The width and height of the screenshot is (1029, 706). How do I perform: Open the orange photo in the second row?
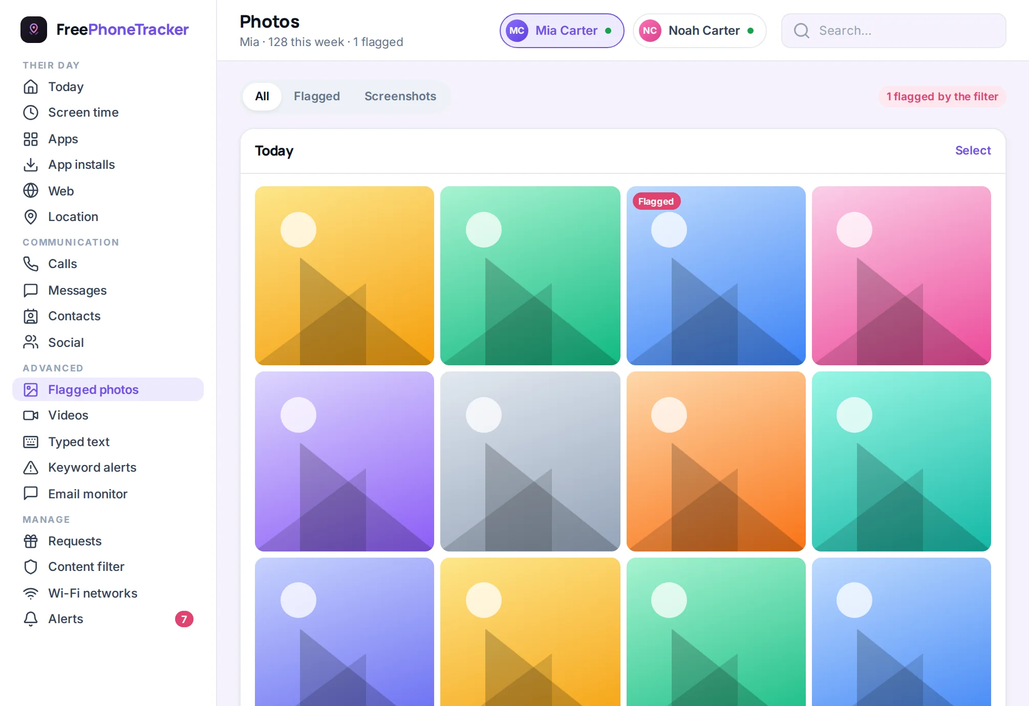tap(716, 461)
